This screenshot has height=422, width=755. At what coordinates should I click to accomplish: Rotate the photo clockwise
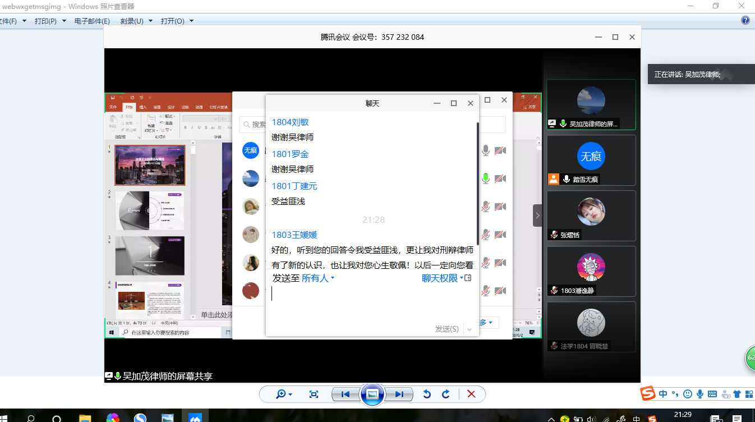pyautogui.click(x=446, y=395)
